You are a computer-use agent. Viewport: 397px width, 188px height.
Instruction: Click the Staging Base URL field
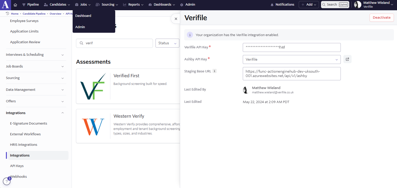point(292,74)
